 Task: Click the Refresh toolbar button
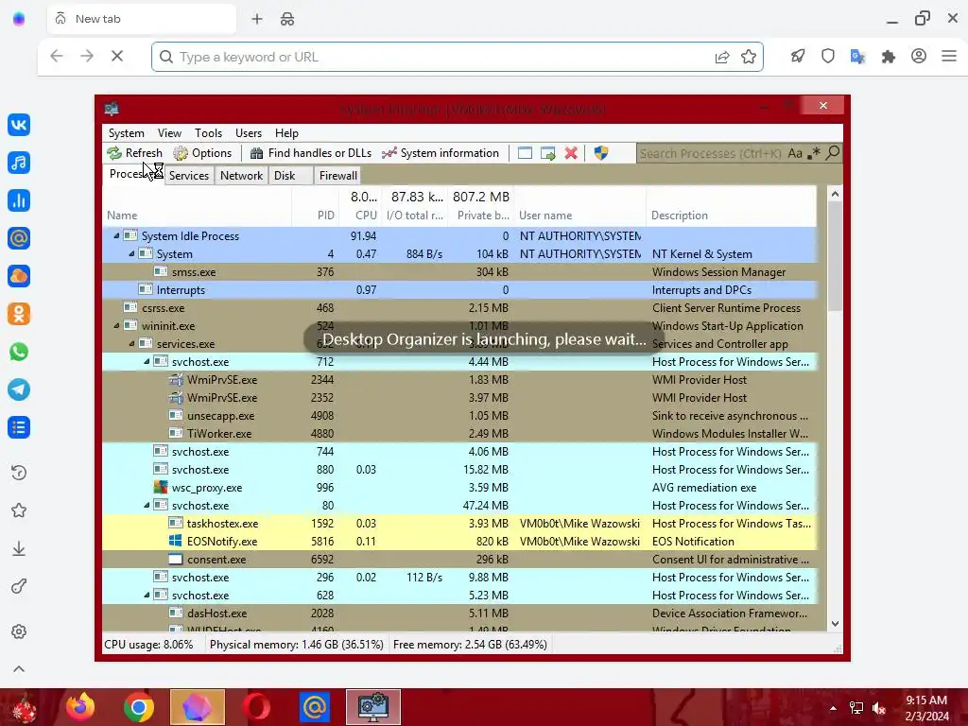(x=134, y=153)
